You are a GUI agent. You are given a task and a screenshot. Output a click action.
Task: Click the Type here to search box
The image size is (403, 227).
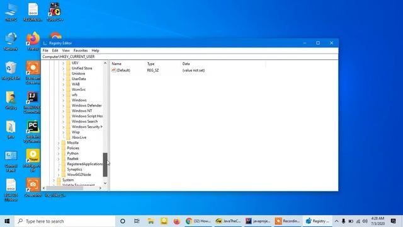[x=65, y=221]
